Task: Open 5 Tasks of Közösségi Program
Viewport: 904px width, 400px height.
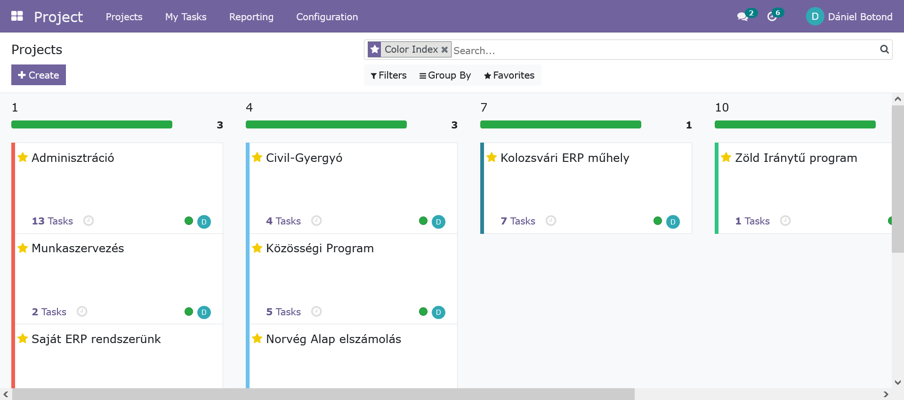Action: (x=283, y=312)
